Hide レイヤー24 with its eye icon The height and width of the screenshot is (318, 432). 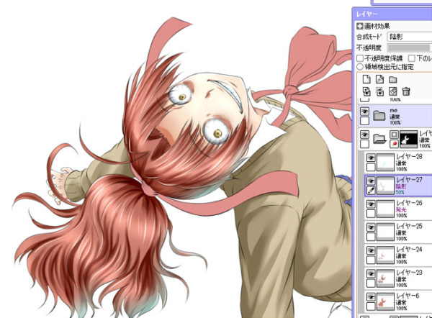[371, 250]
